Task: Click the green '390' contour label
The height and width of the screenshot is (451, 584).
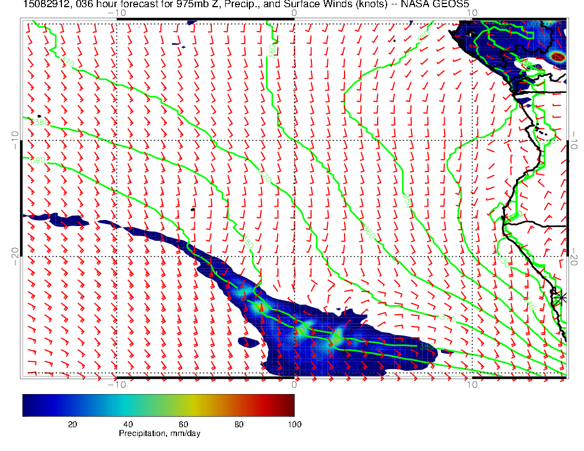Action: coord(38,160)
